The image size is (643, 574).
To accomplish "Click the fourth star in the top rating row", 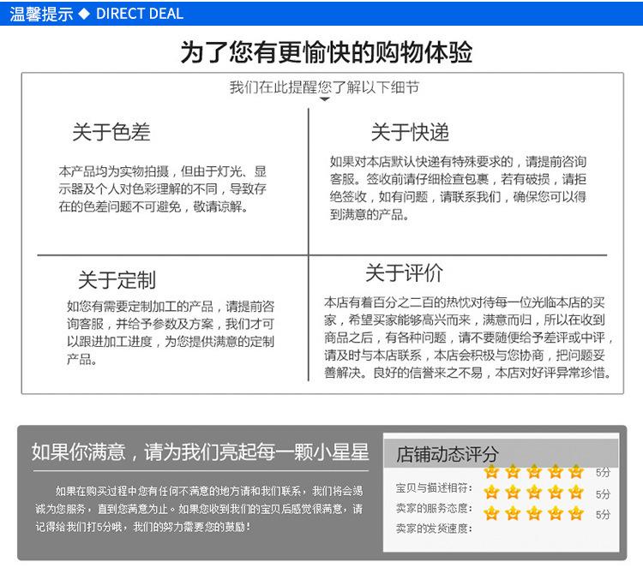I will [555, 471].
